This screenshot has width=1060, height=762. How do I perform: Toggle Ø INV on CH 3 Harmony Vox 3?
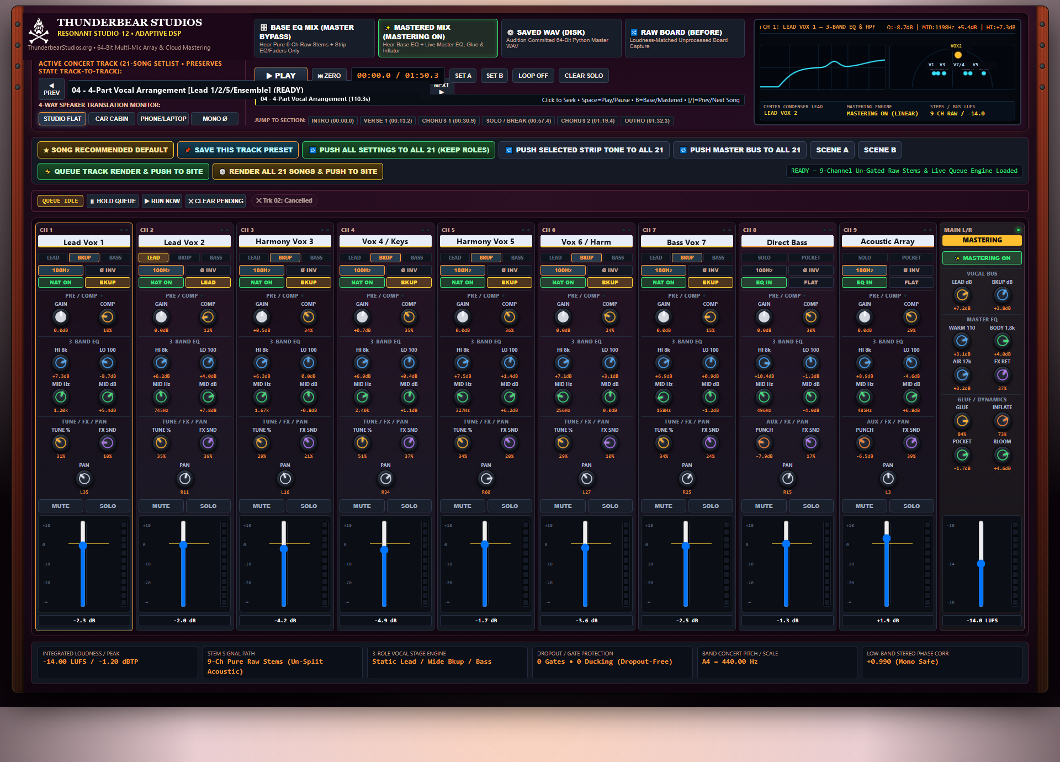click(309, 270)
